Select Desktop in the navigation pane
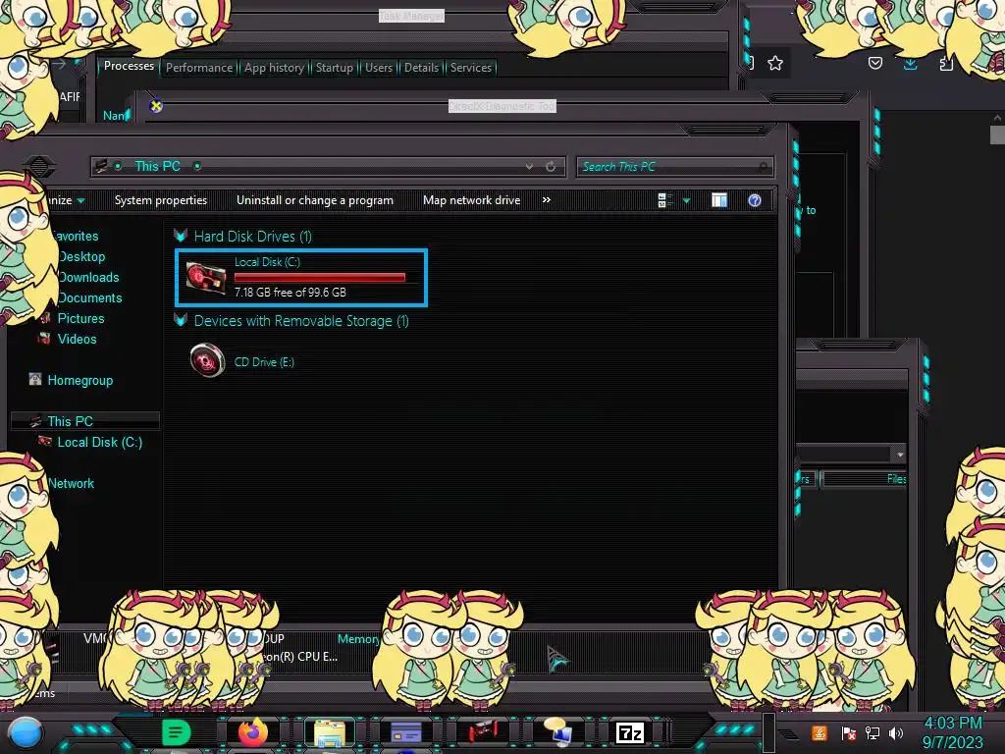This screenshot has width=1005, height=754. [81, 256]
